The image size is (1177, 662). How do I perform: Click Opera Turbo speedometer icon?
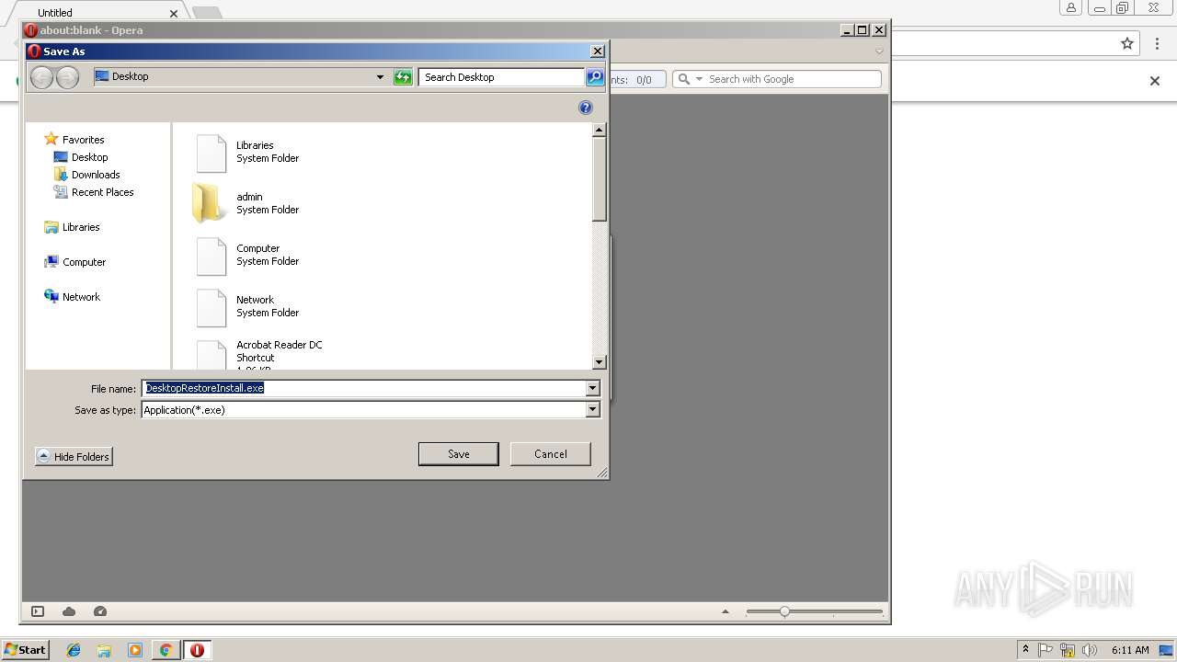(100, 611)
